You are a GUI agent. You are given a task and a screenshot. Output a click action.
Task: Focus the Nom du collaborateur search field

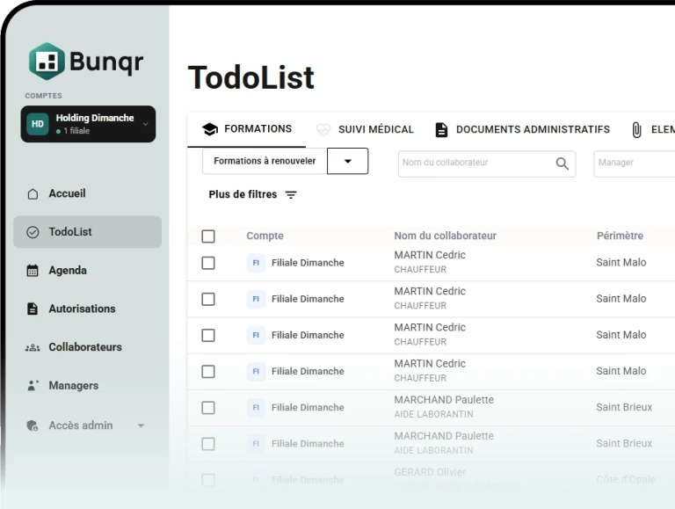tap(487, 164)
